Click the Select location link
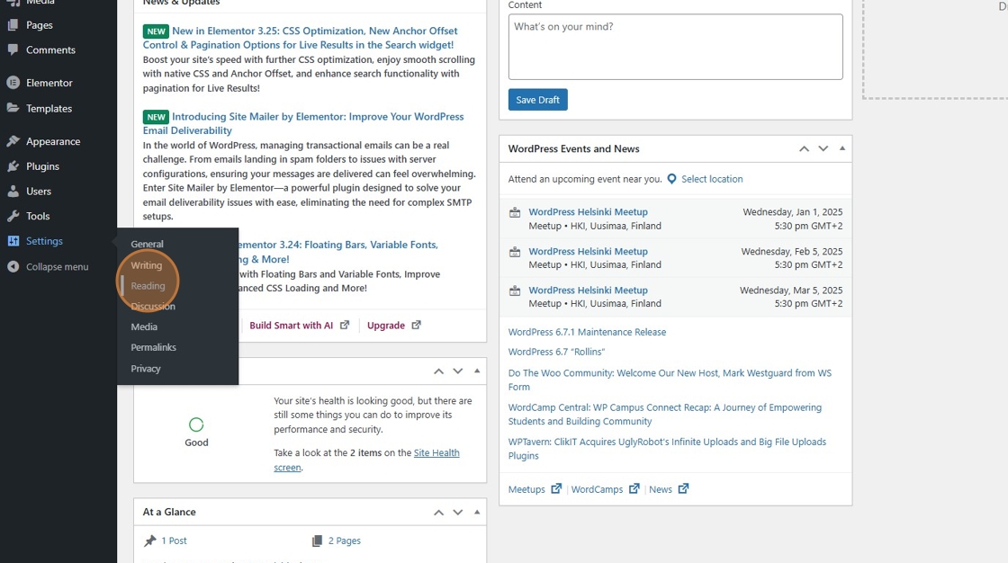Screen dimensions: 1008x563 coord(712,179)
